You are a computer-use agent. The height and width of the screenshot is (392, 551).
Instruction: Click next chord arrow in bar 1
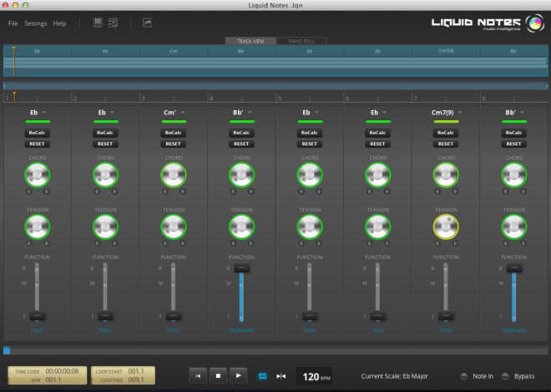coord(46,191)
